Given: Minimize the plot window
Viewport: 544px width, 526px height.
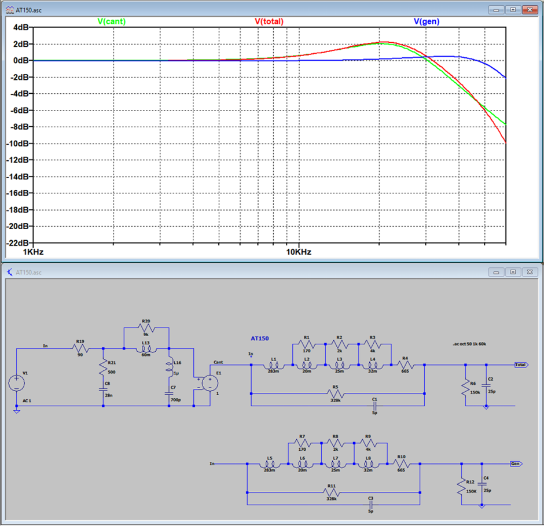Looking at the screenshot, I should (x=496, y=10).
